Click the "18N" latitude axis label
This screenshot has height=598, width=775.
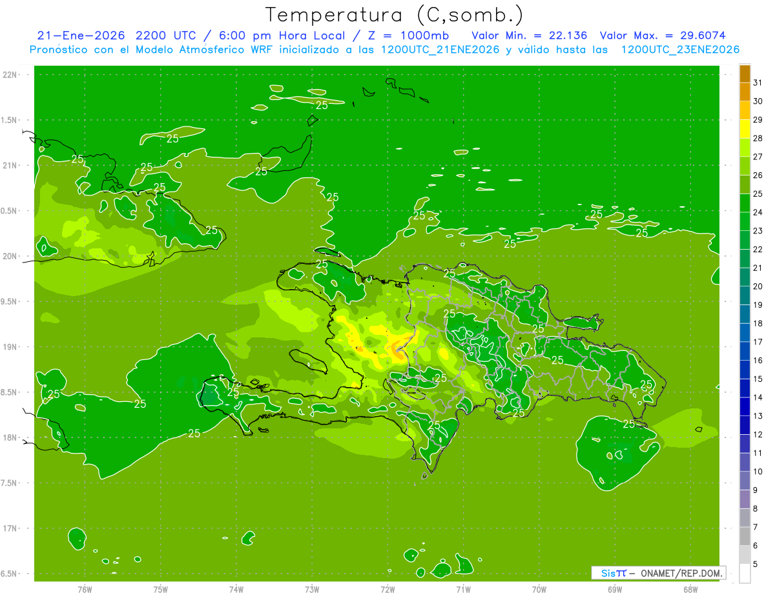[x=10, y=437]
